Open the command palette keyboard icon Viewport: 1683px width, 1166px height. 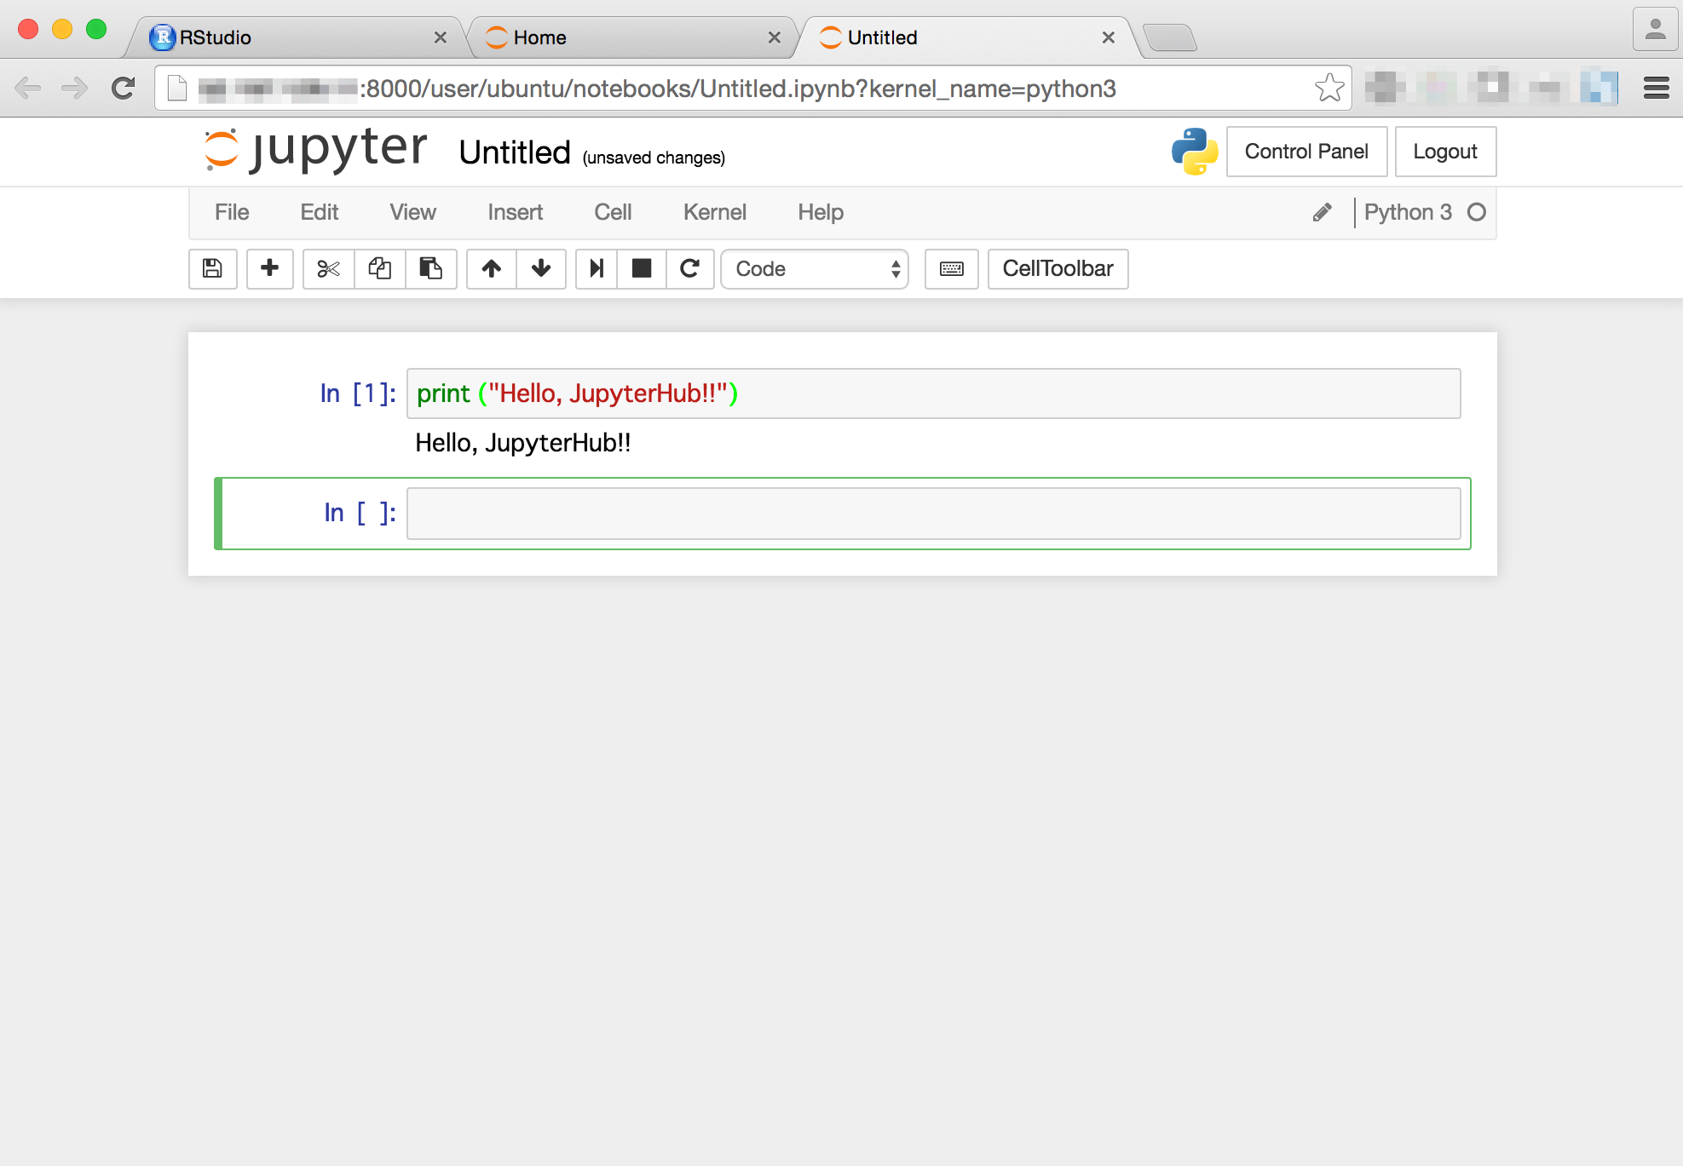951,269
